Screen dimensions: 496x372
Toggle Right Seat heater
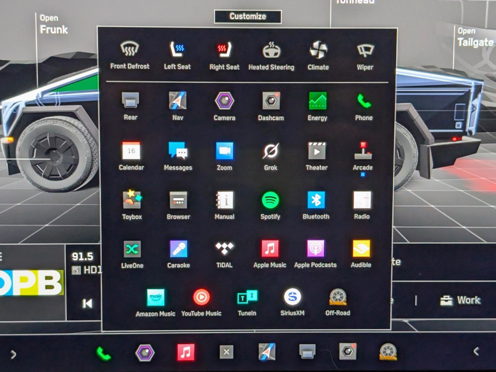[x=224, y=56]
